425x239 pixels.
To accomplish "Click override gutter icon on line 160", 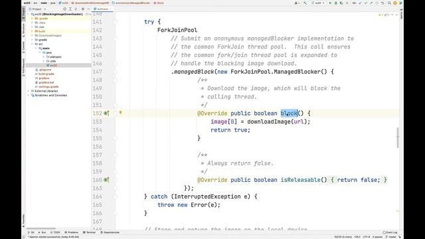I will pos(106,180).
